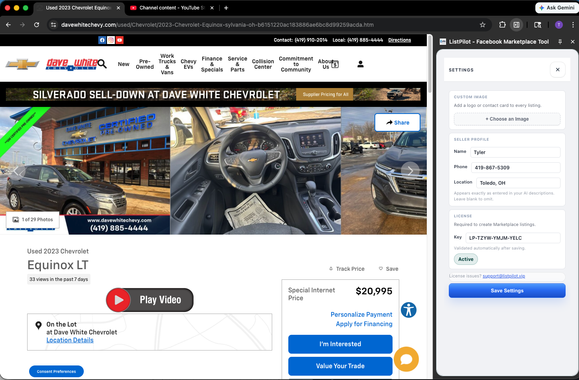Click the Chevrolet bowtie logo
Viewport: 579px width, 380px height.
coord(22,64)
